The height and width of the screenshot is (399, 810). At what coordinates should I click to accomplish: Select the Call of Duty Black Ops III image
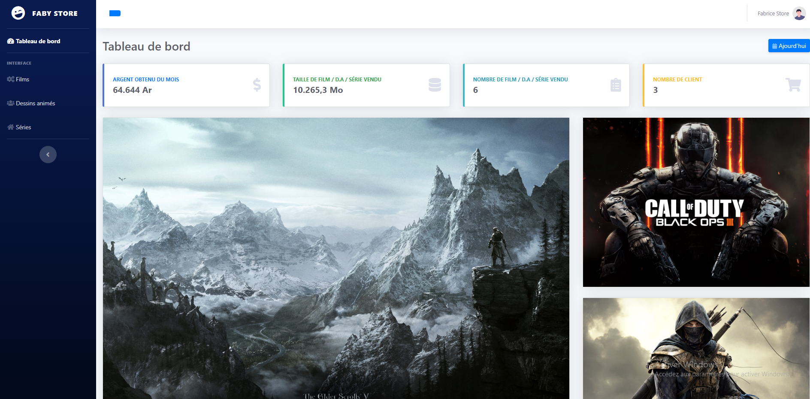click(x=696, y=202)
